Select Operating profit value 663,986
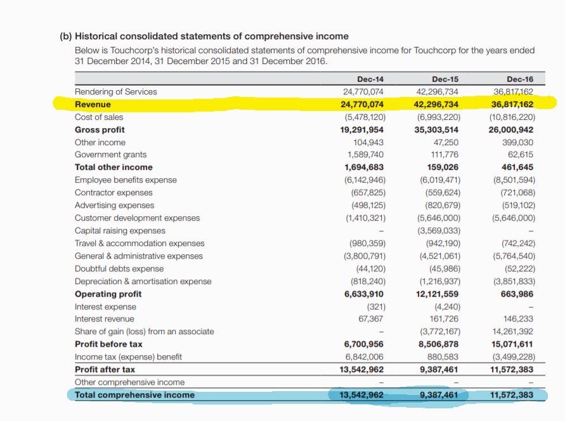The height and width of the screenshot is (421, 565). click(517, 294)
